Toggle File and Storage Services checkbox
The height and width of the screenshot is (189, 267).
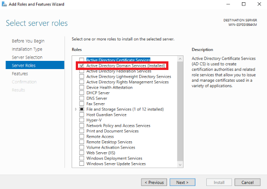(x=82, y=109)
